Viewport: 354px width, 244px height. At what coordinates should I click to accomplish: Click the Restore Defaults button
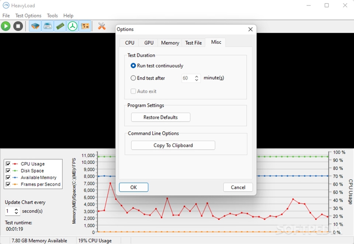(160, 117)
